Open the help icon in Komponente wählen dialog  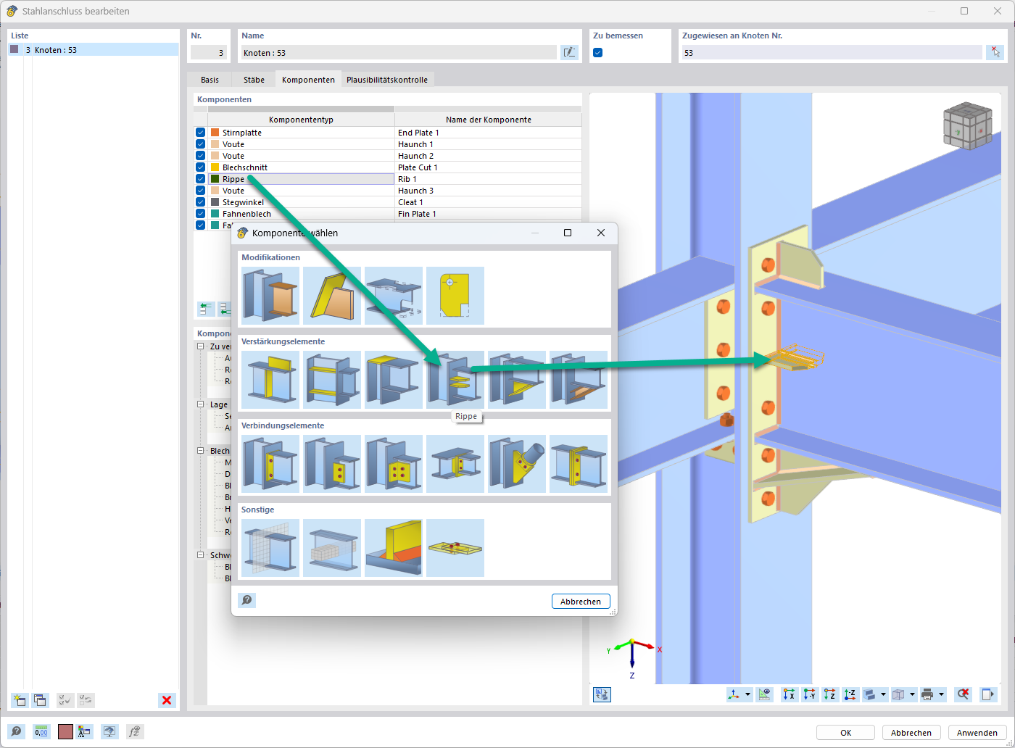[x=247, y=601]
